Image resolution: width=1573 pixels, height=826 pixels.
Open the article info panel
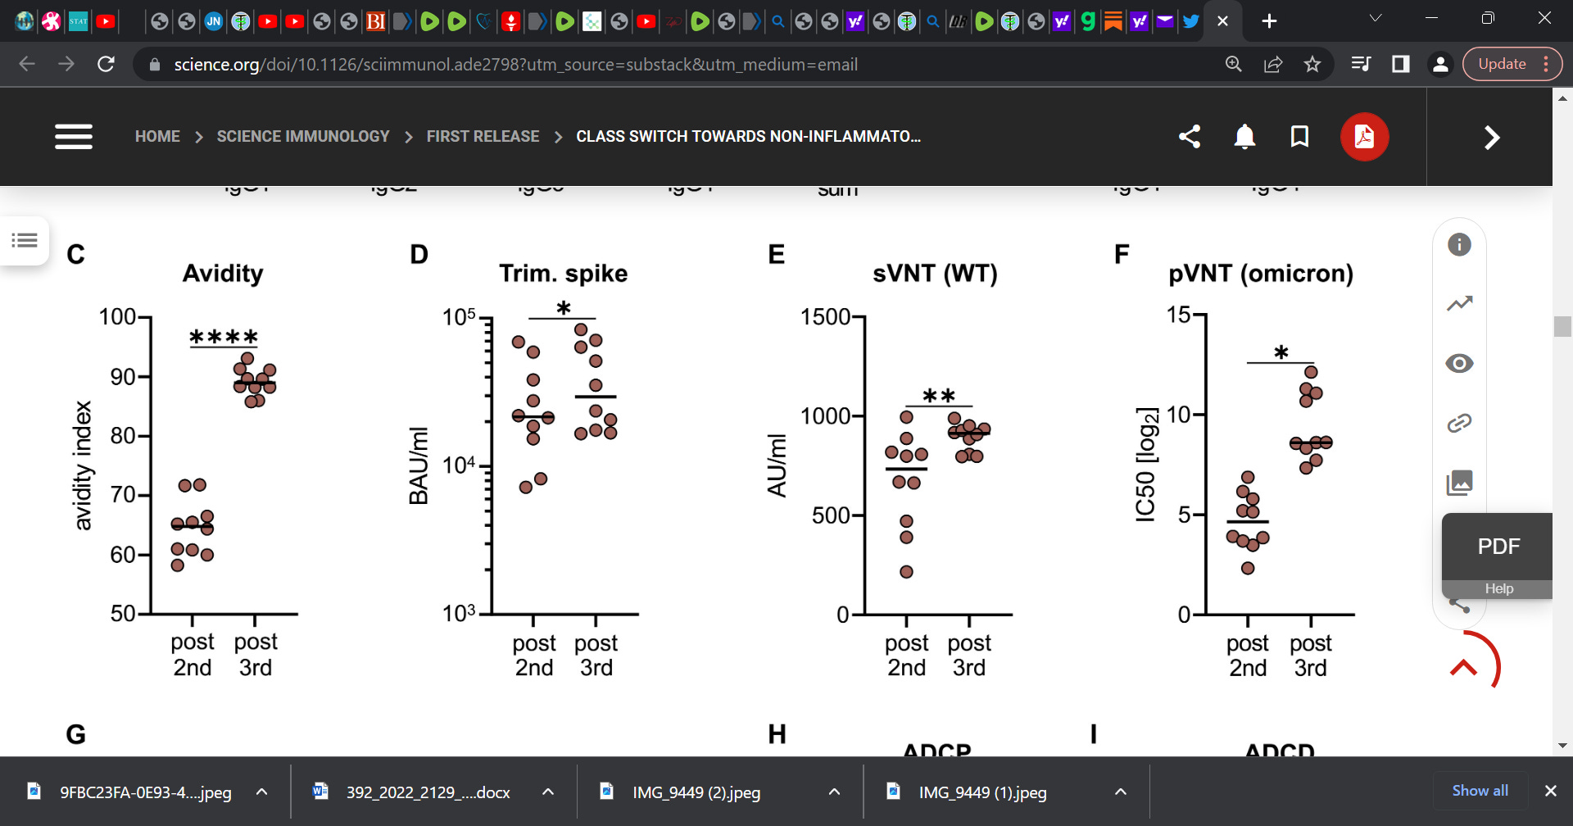(x=1459, y=244)
